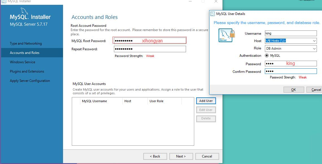Open Apply Server Configuration step
The image size is (322, 164).
point(30,81)
